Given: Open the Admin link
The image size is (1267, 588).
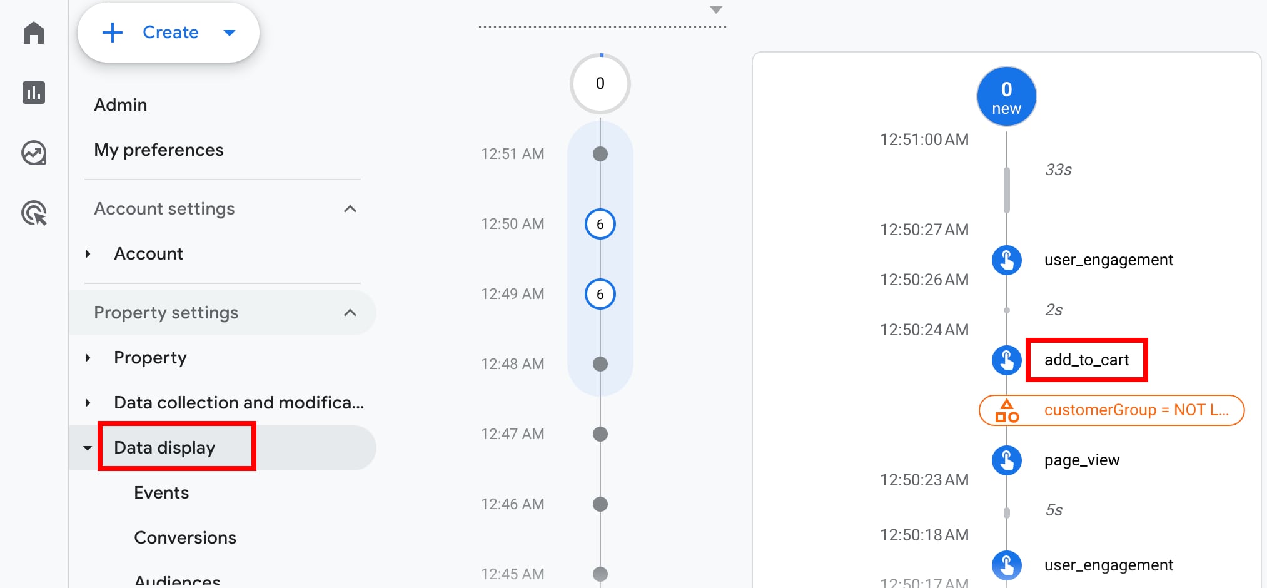Looking at the screenshot, I should 121,105.
